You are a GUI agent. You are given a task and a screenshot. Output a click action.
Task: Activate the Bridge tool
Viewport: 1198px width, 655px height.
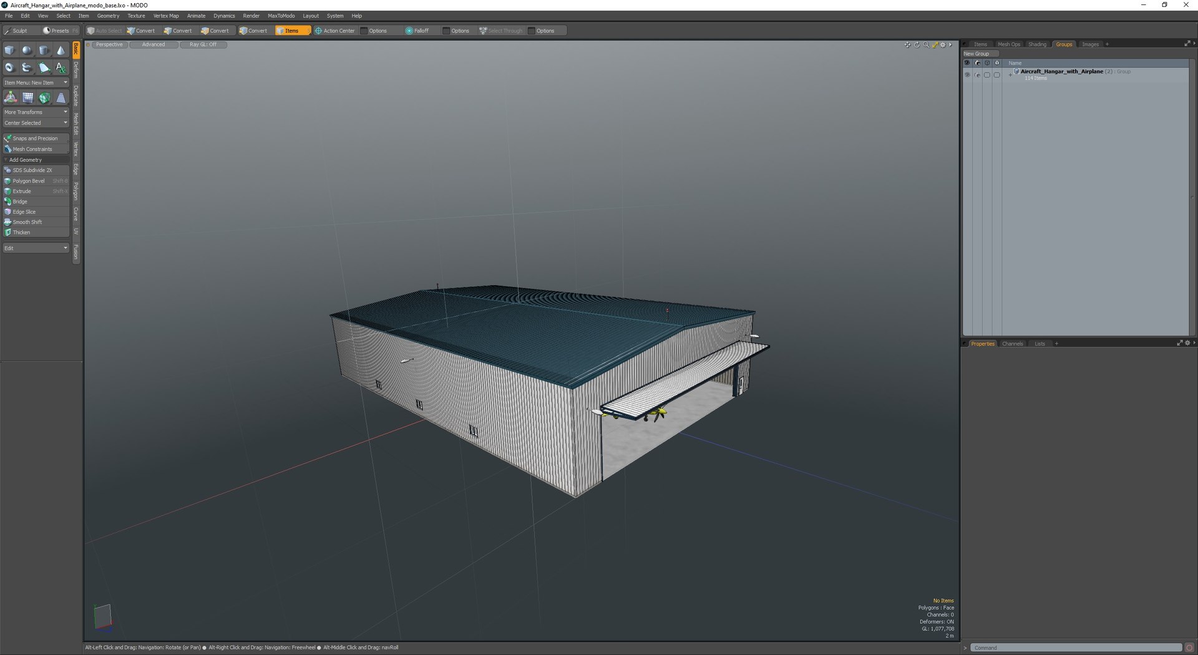click(x=36, y=201)
